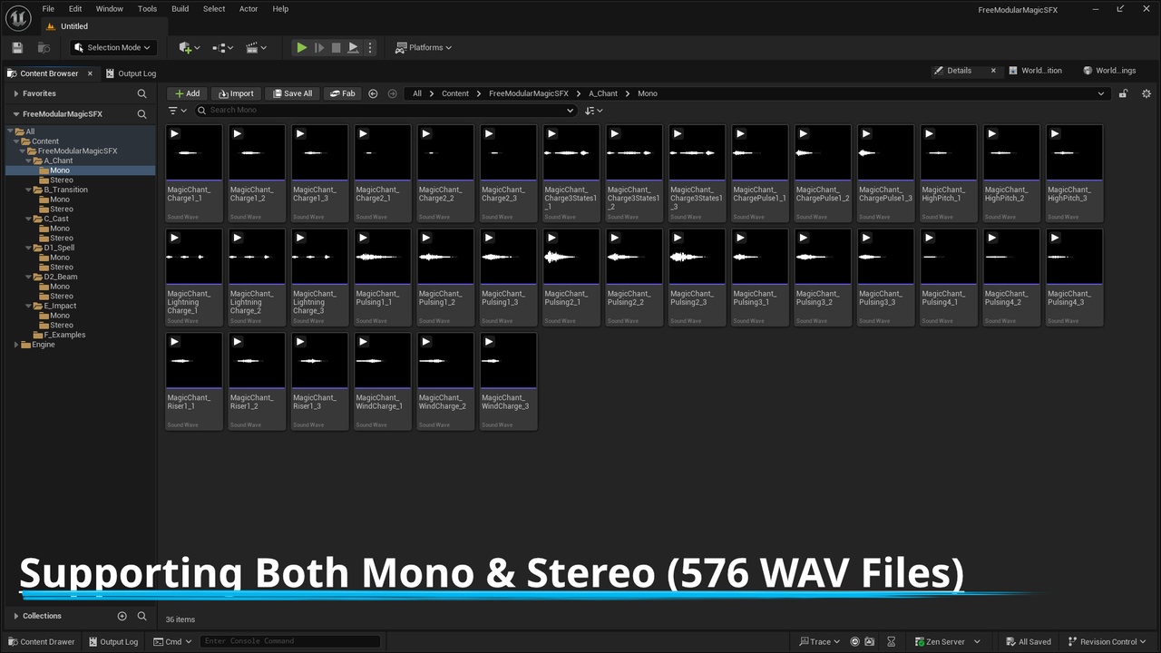Click the Content breadcrumb in path bar
The height and width of the screenshot is (653, 1161).
click(455, 93)
